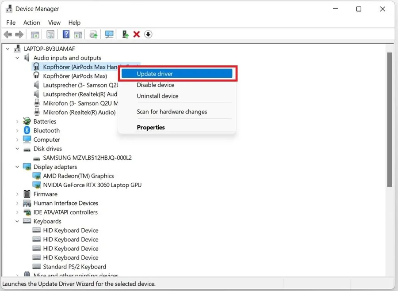This screenshot has height=291, width=398.
Task: Click the blue Help question mark icon
Action: point(66,34)
